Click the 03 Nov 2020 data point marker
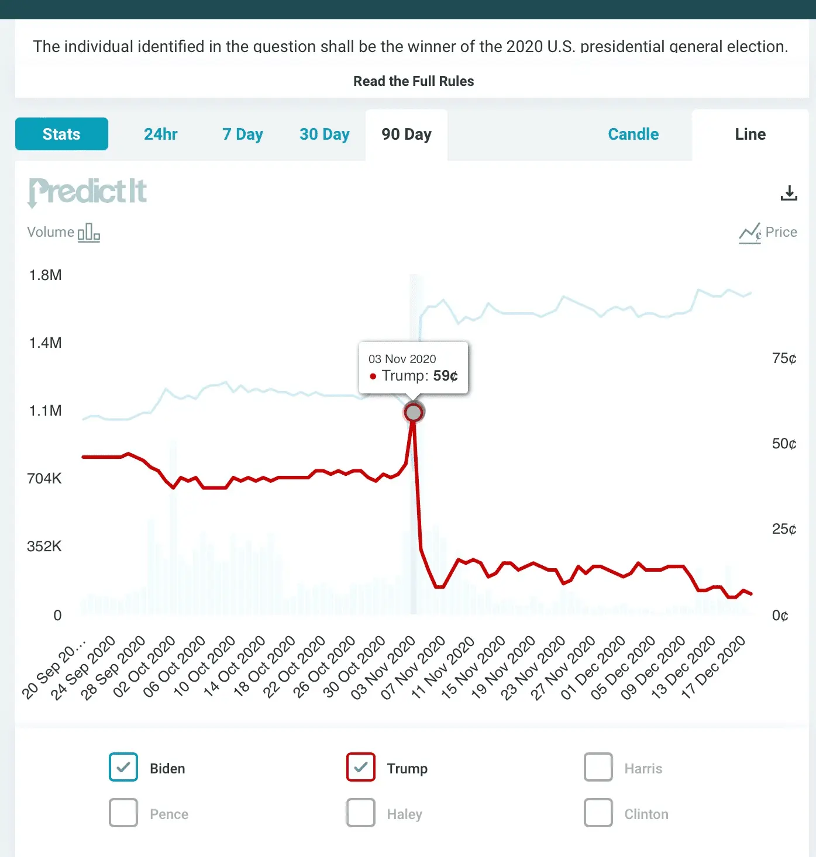The height and width of the screenshot is (857, 816). pos(414,413)
